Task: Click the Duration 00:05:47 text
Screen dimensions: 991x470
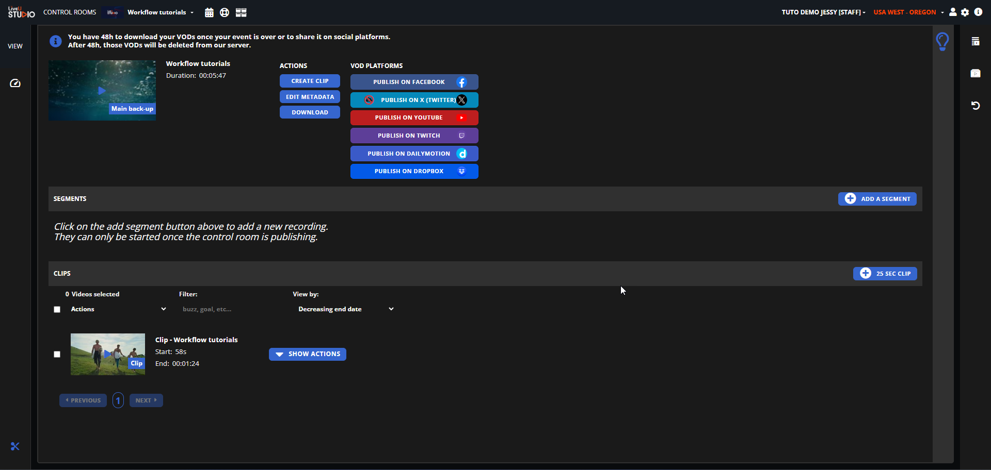Action: pos(196,75)
